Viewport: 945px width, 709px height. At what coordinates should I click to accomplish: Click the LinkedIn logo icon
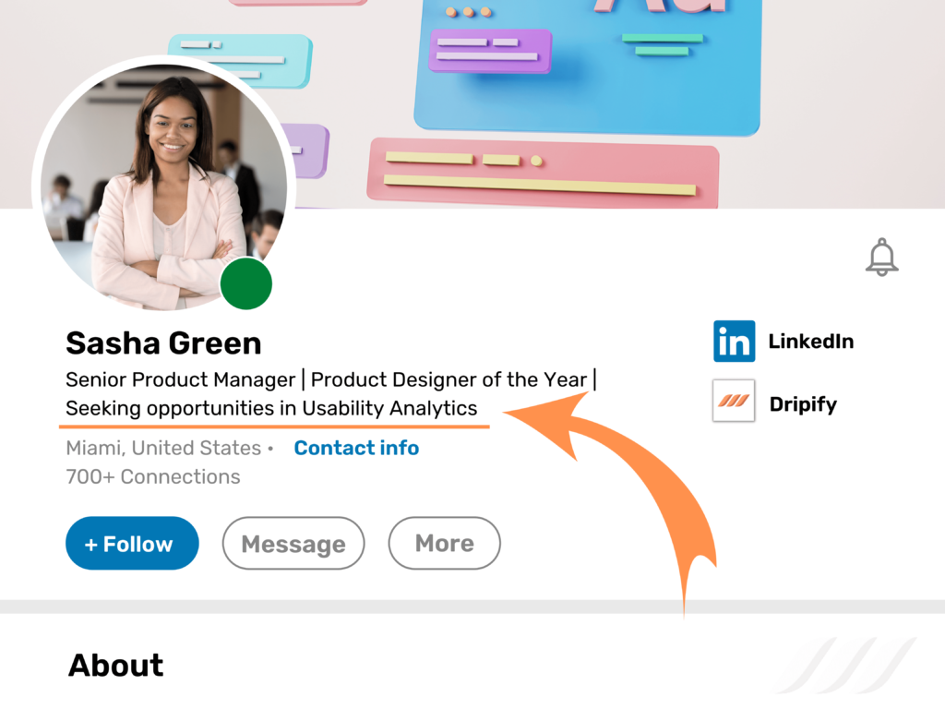[x=734, y=342]
